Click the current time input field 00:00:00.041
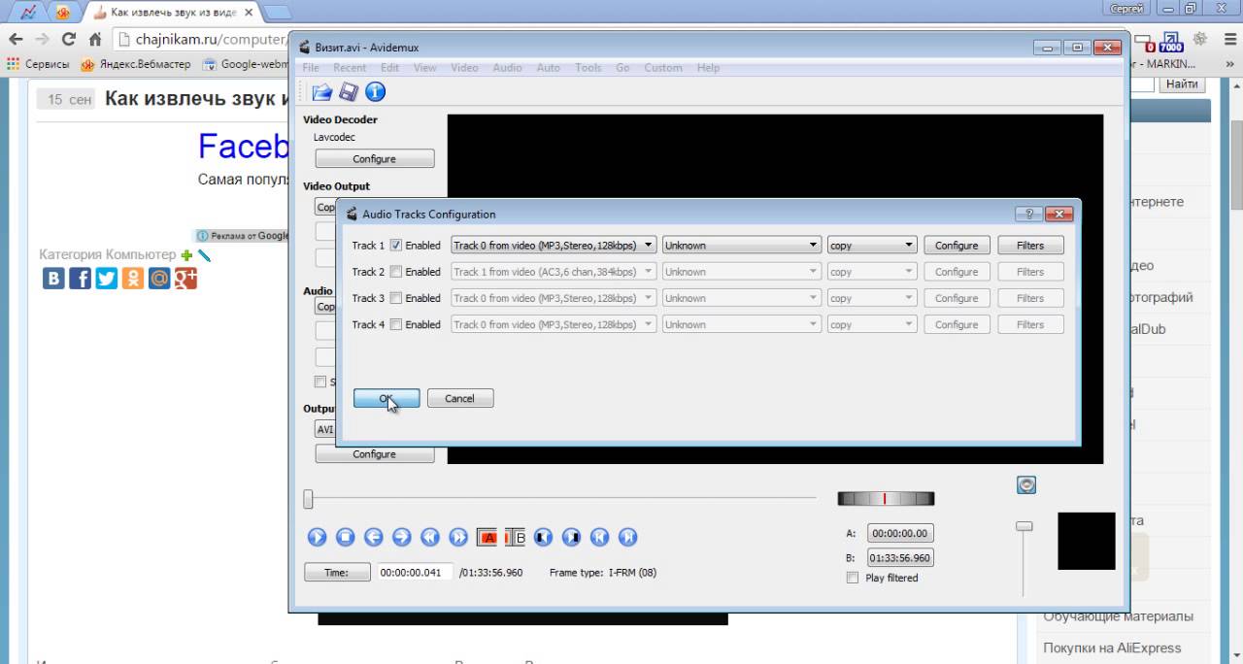This screenshot has width=1243, height=664. (x=415, y=573)
